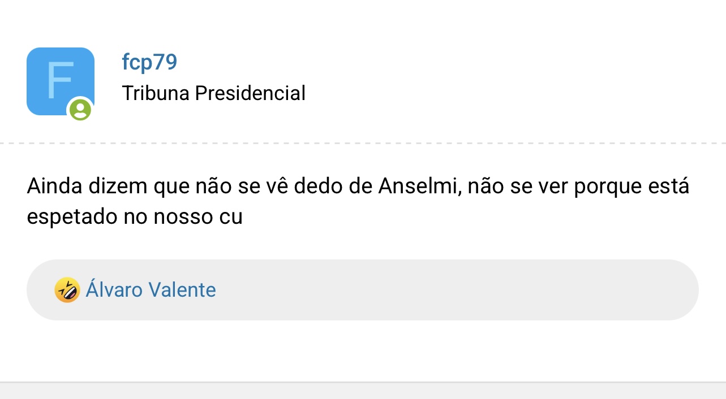The image size is (726, 399).
Task: Open Álvaro Valente's profile link
Action: click(151, 290)
